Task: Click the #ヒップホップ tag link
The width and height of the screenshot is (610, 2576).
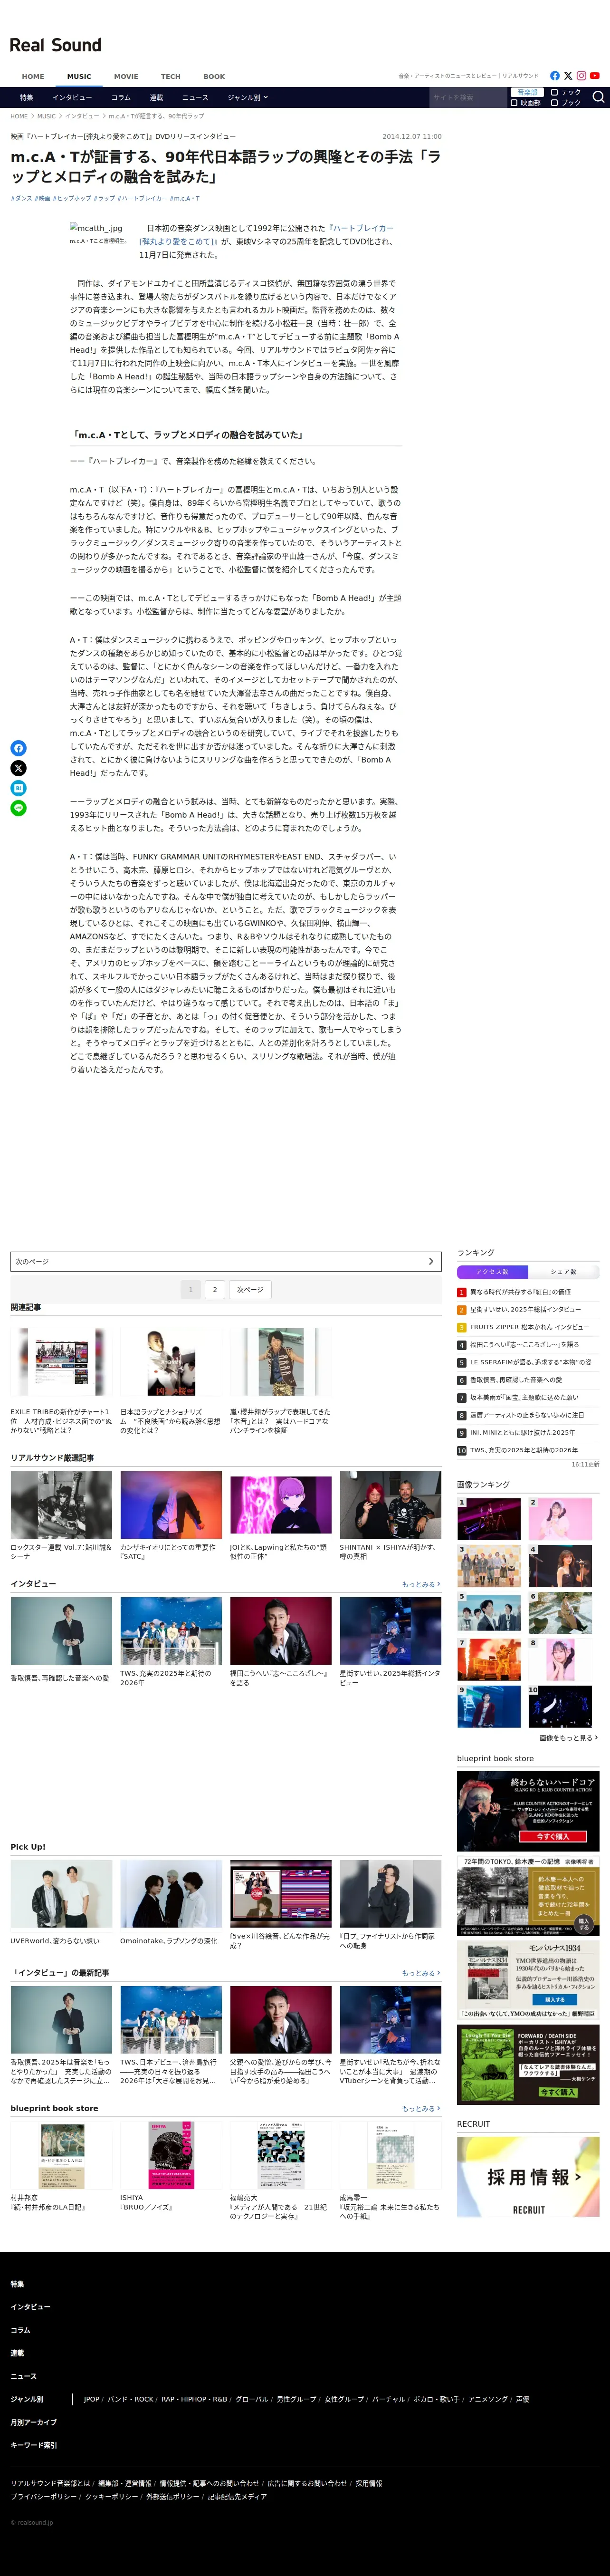Action: [x=72, y=198]
